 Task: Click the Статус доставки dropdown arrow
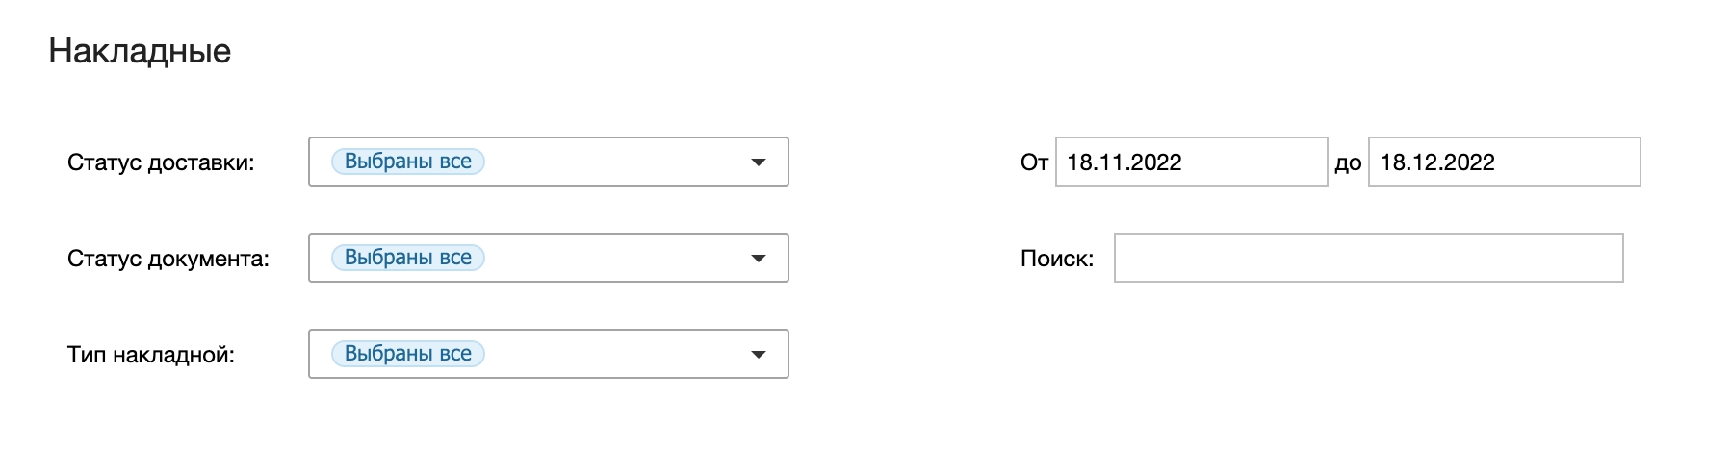coord(759,162)
